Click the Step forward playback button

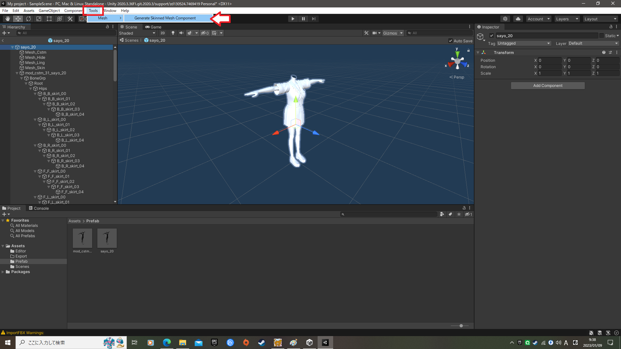(x=313, y=18)
